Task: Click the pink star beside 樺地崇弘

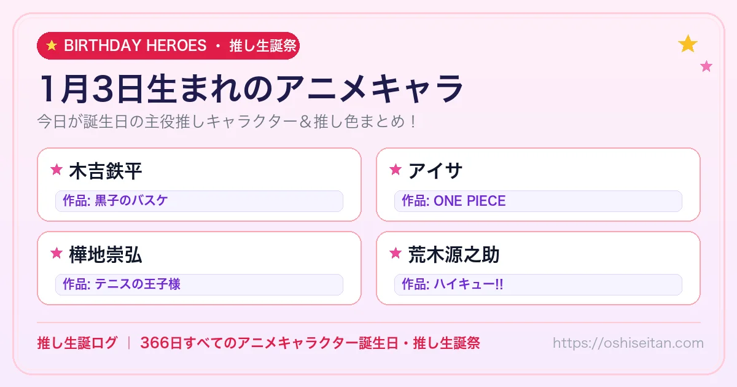Action: [57, 254]
